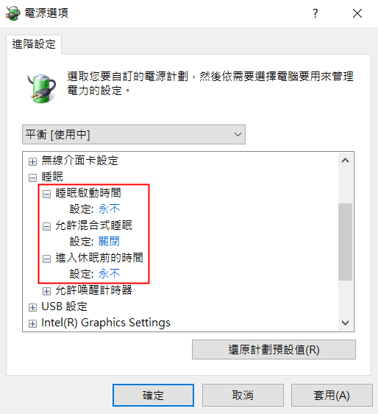The image size is (378, 414).
Task: Expand the Intel(R) Graphics Settings node
Action: click(x=32, y=323)
